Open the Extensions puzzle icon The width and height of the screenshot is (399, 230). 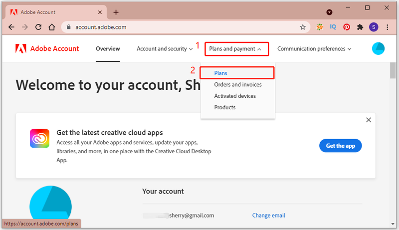[360, 27]
